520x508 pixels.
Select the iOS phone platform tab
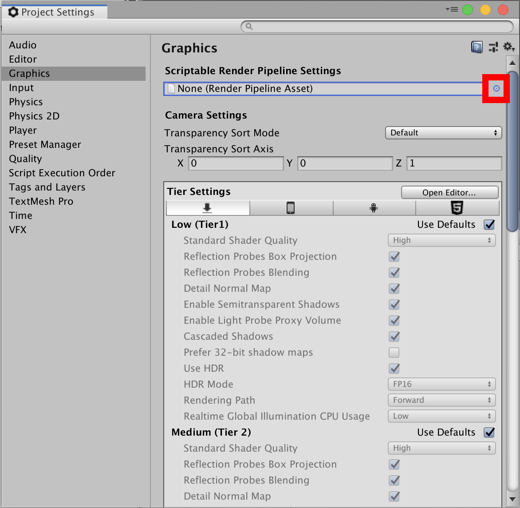tap(291, 208)
